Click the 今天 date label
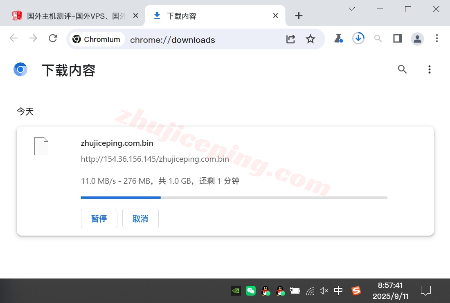The width and height of the screenshot is (450, 303). tap(25, 111)
